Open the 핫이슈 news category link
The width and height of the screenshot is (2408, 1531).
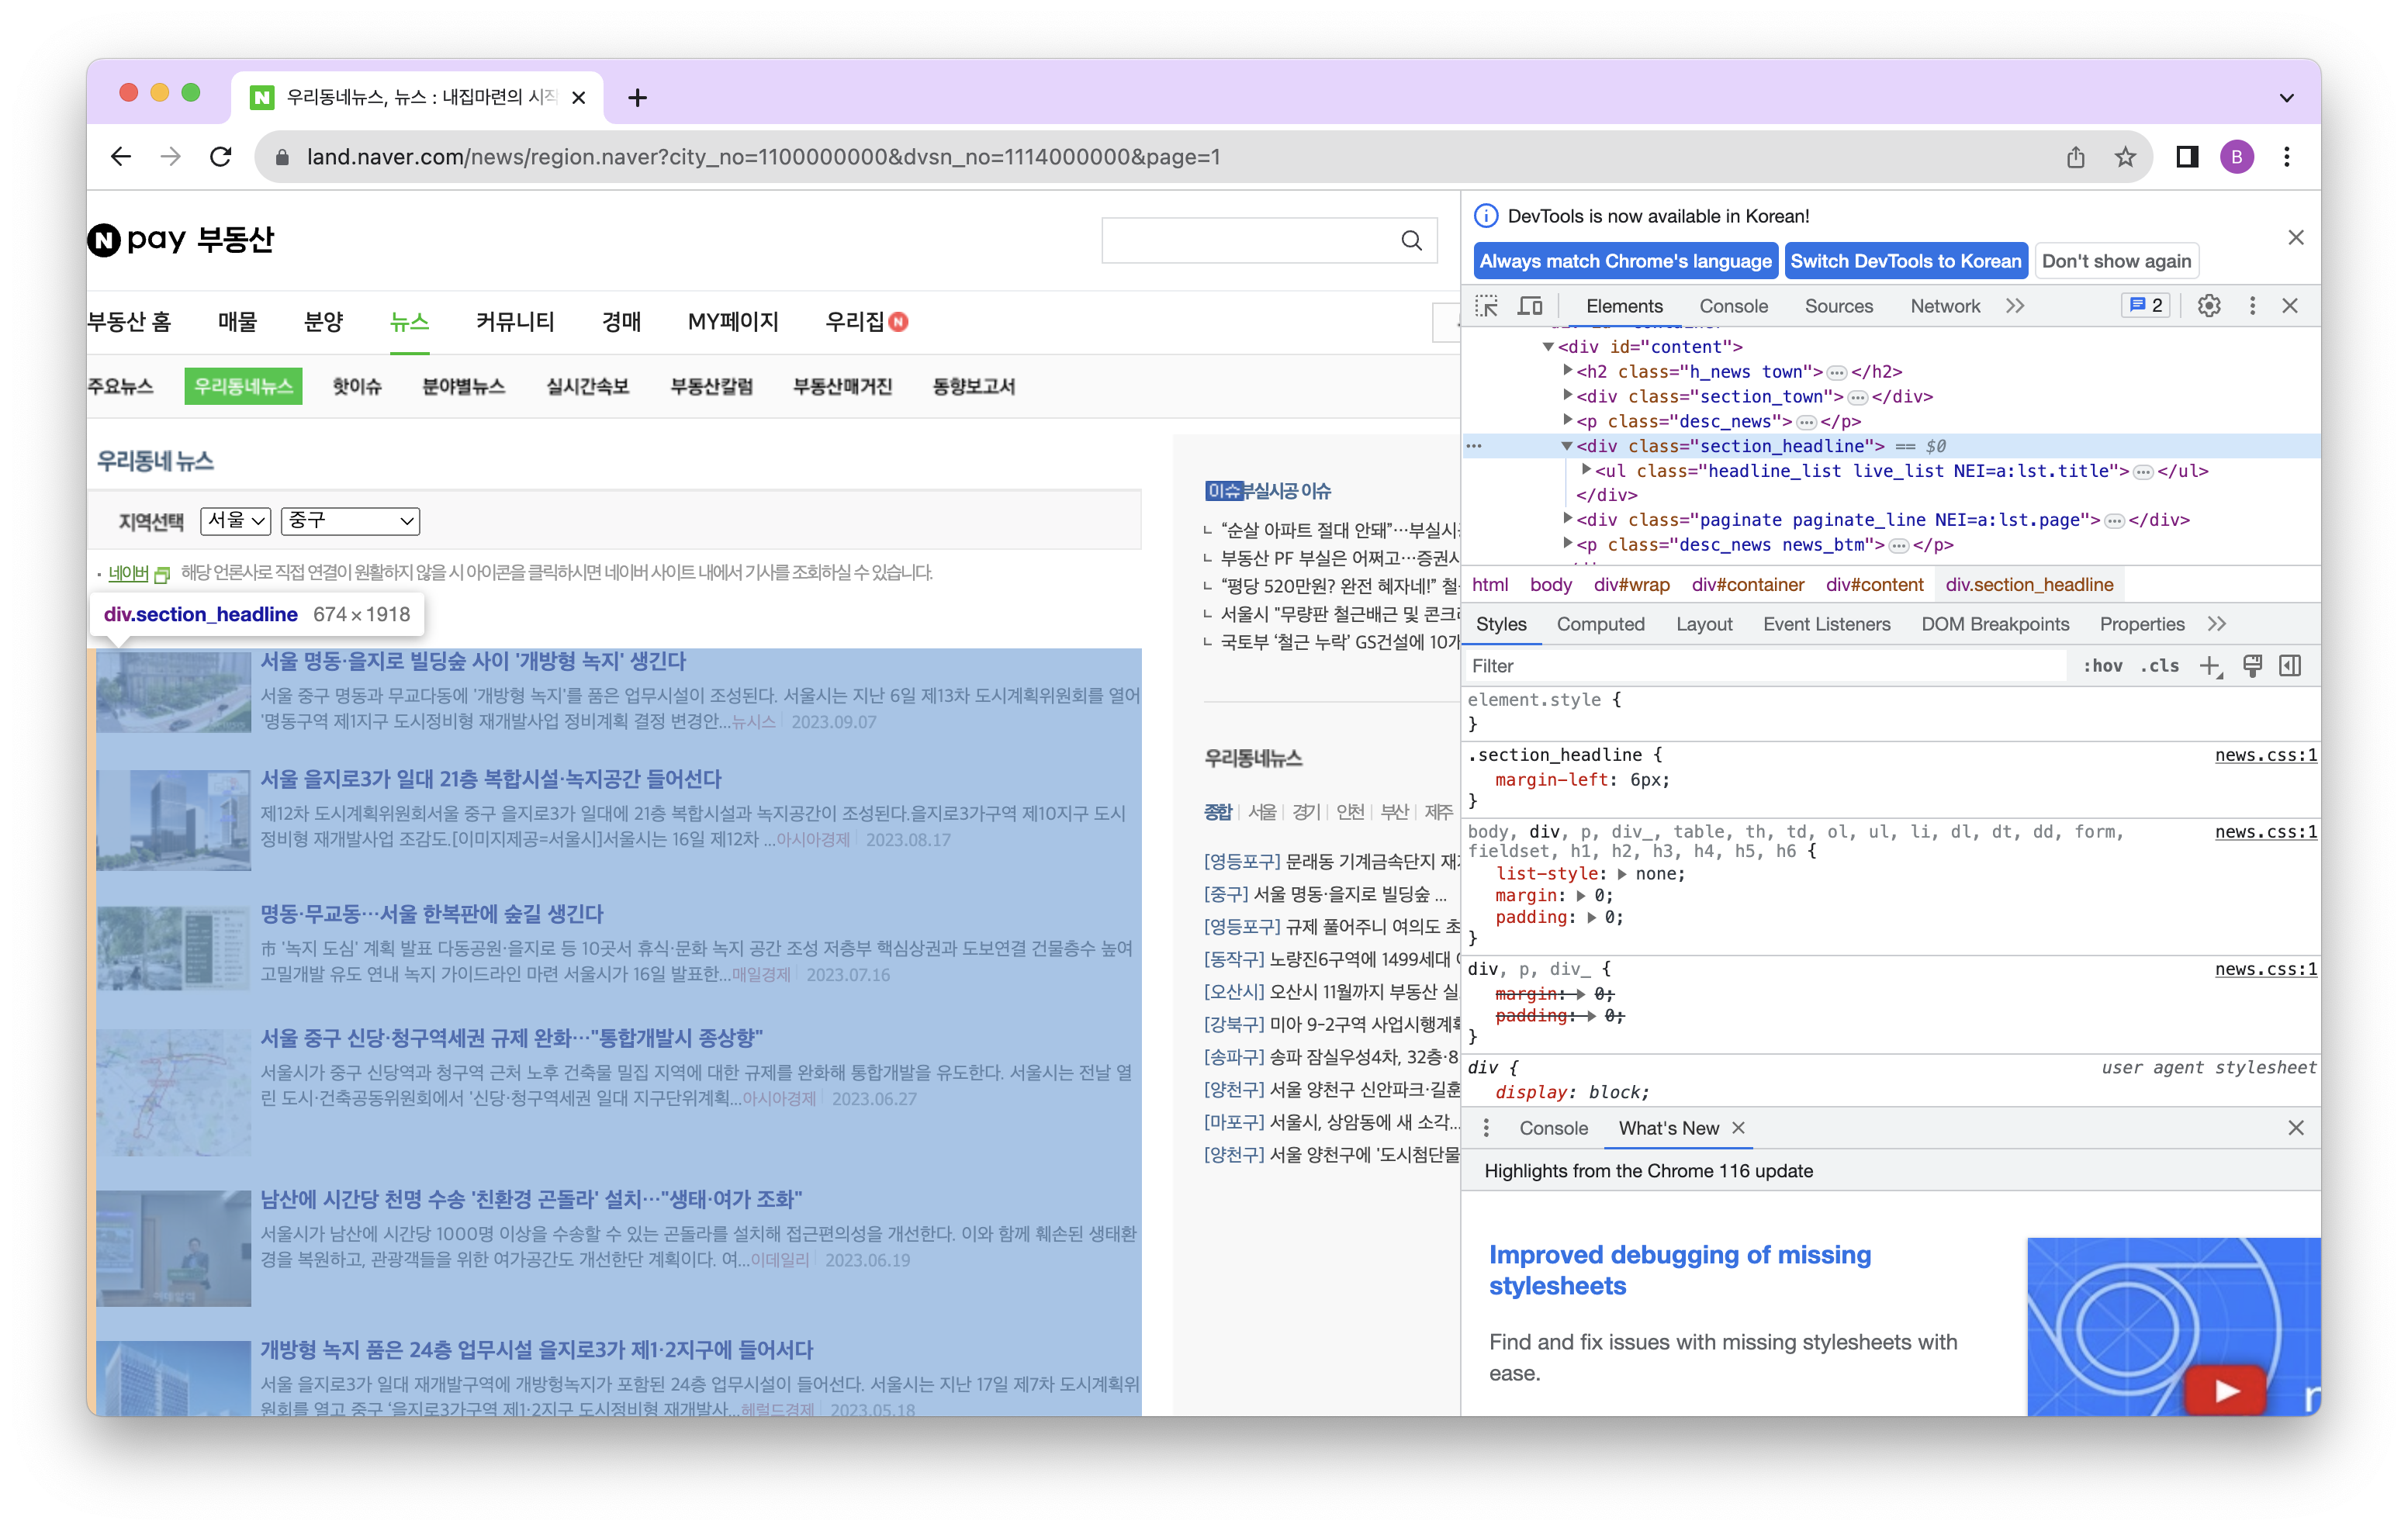click(x=357, y=386)
